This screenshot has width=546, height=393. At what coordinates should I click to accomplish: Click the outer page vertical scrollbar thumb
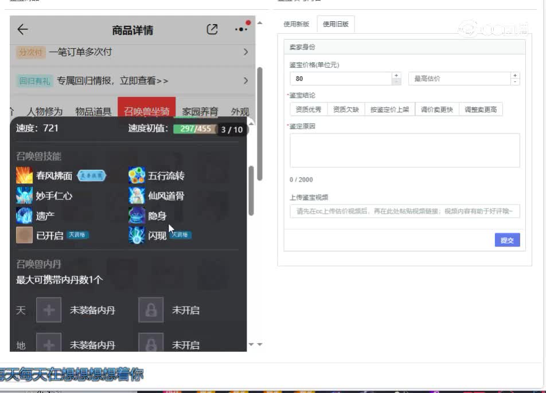click(x=260, y=124)
